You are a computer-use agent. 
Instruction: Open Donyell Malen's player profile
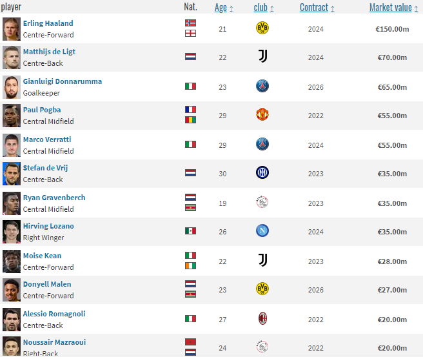47,284
